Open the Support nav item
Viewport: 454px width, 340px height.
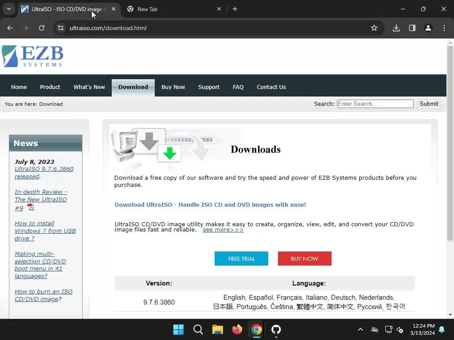click(209, 87)
